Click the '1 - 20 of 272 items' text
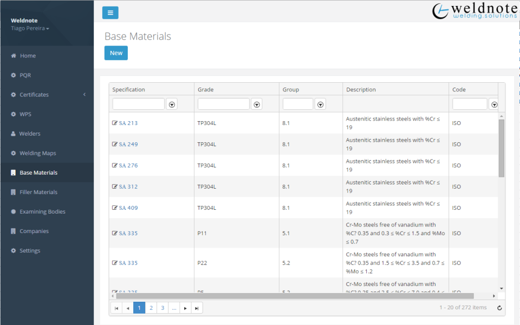The image size is (520, 325). [463, 308]
